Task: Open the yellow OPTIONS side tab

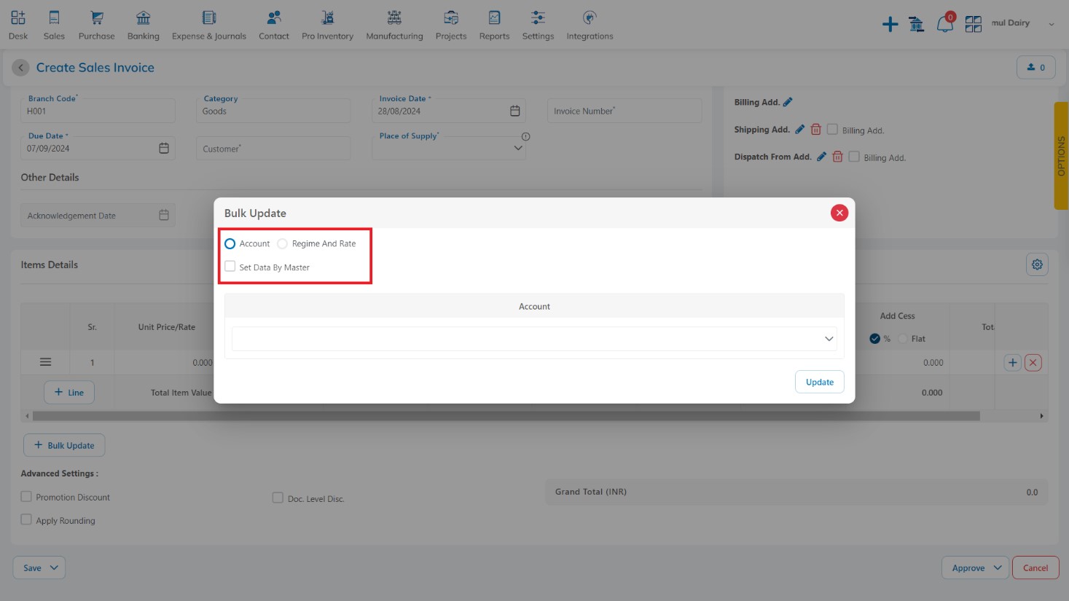Action: pyautogui.click(x=1061, y=156)
